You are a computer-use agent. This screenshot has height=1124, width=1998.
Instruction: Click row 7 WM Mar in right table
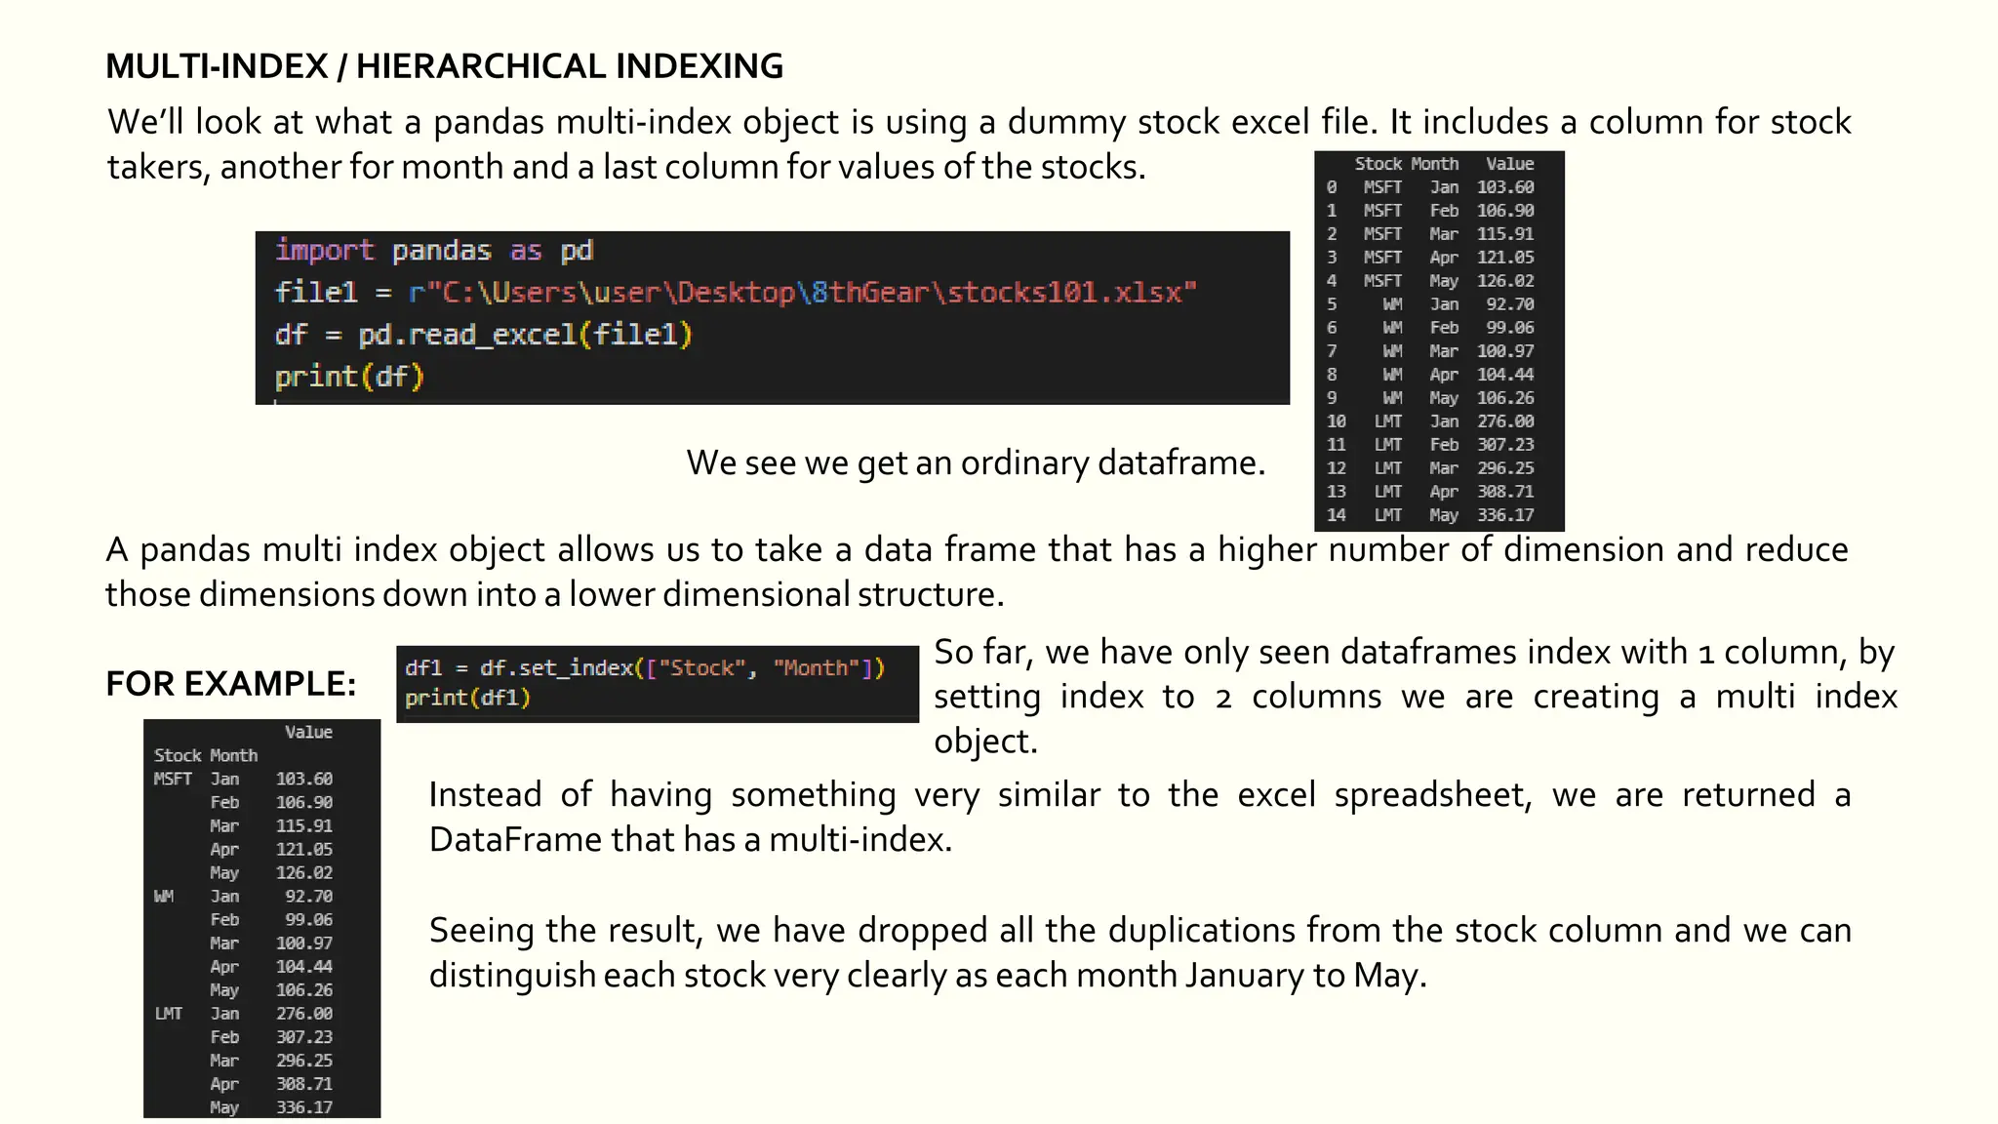click(1430, 351)
